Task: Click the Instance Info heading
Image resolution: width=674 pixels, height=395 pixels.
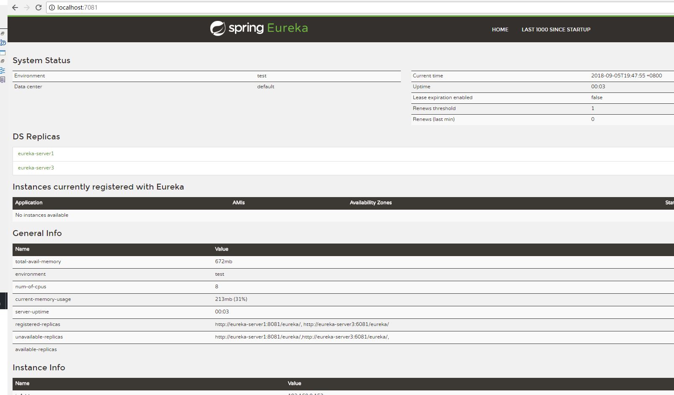Action: (39, 367)
